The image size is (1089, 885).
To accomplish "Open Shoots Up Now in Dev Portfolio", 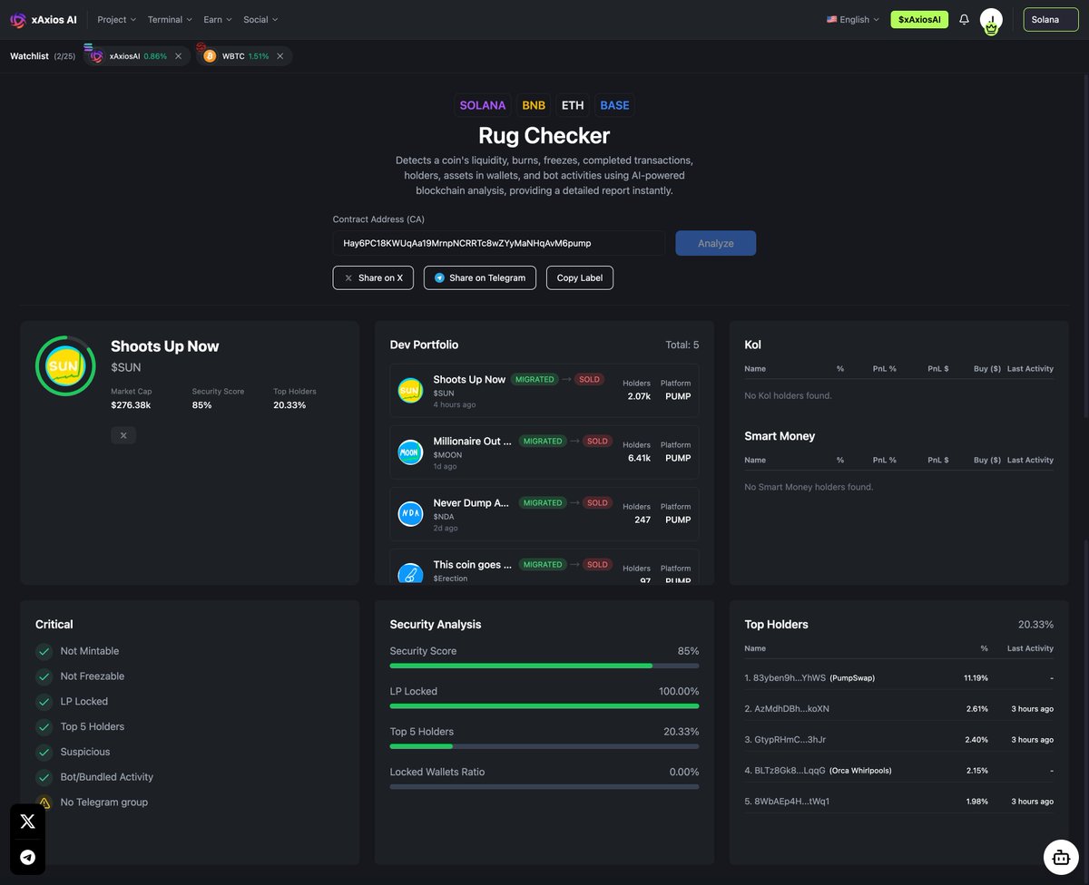I will pos(544,391).
